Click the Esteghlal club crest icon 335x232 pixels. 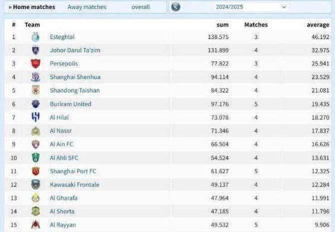point(36,37)
